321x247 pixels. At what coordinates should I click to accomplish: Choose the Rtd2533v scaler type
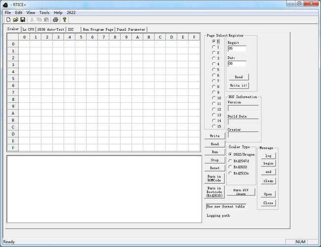(x=230, y=173)
